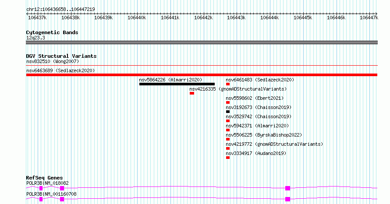The image size is (390, 204).
Task: Click the red marker under nsv3529742
Action: tap(228, 121)
